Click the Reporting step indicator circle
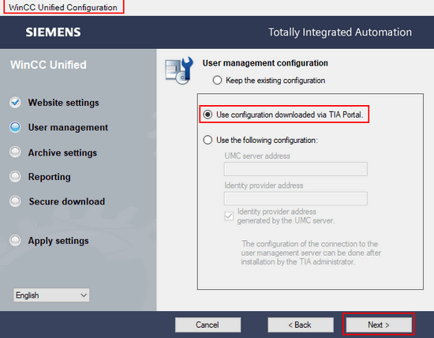 pos(15,176)
